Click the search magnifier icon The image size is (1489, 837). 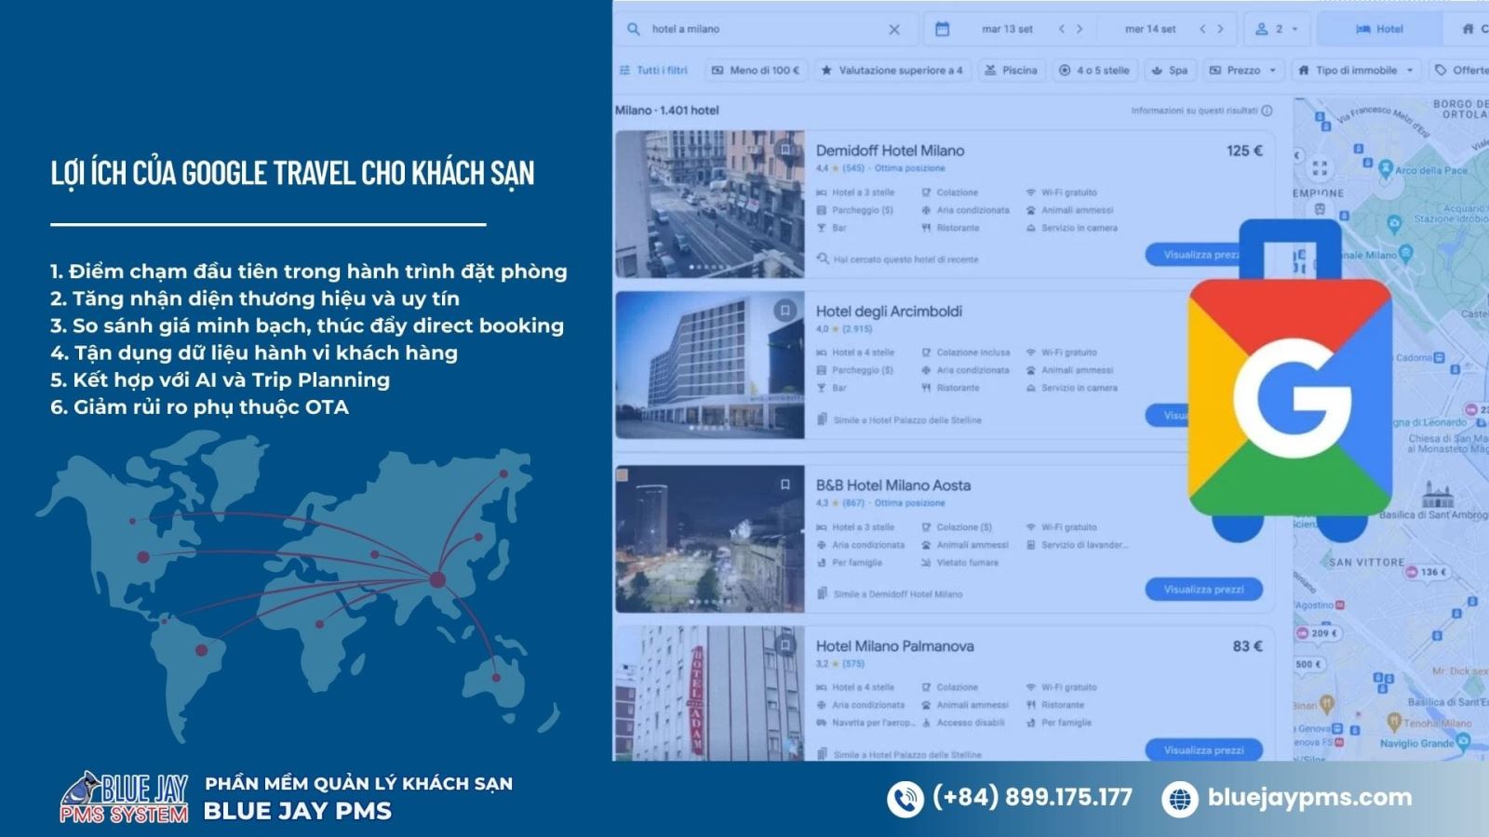[634, 29]
